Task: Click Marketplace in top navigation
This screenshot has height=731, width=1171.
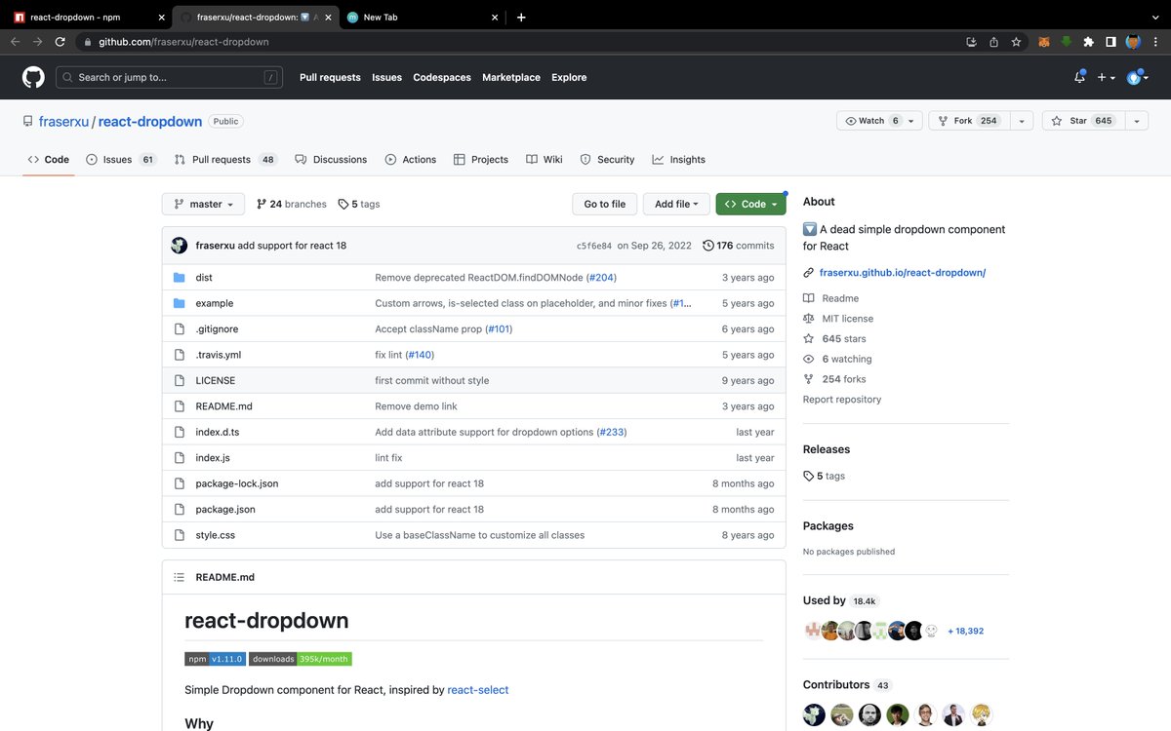Action: click(x=511, y=77)
